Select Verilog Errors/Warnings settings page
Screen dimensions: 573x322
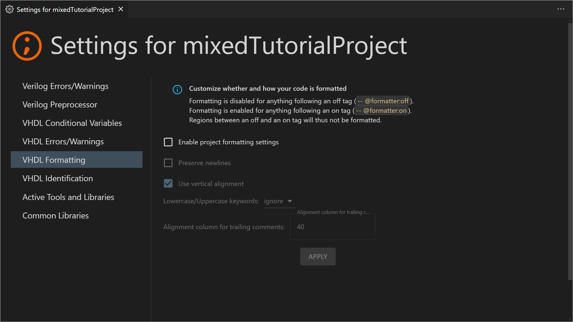(65, 86)
